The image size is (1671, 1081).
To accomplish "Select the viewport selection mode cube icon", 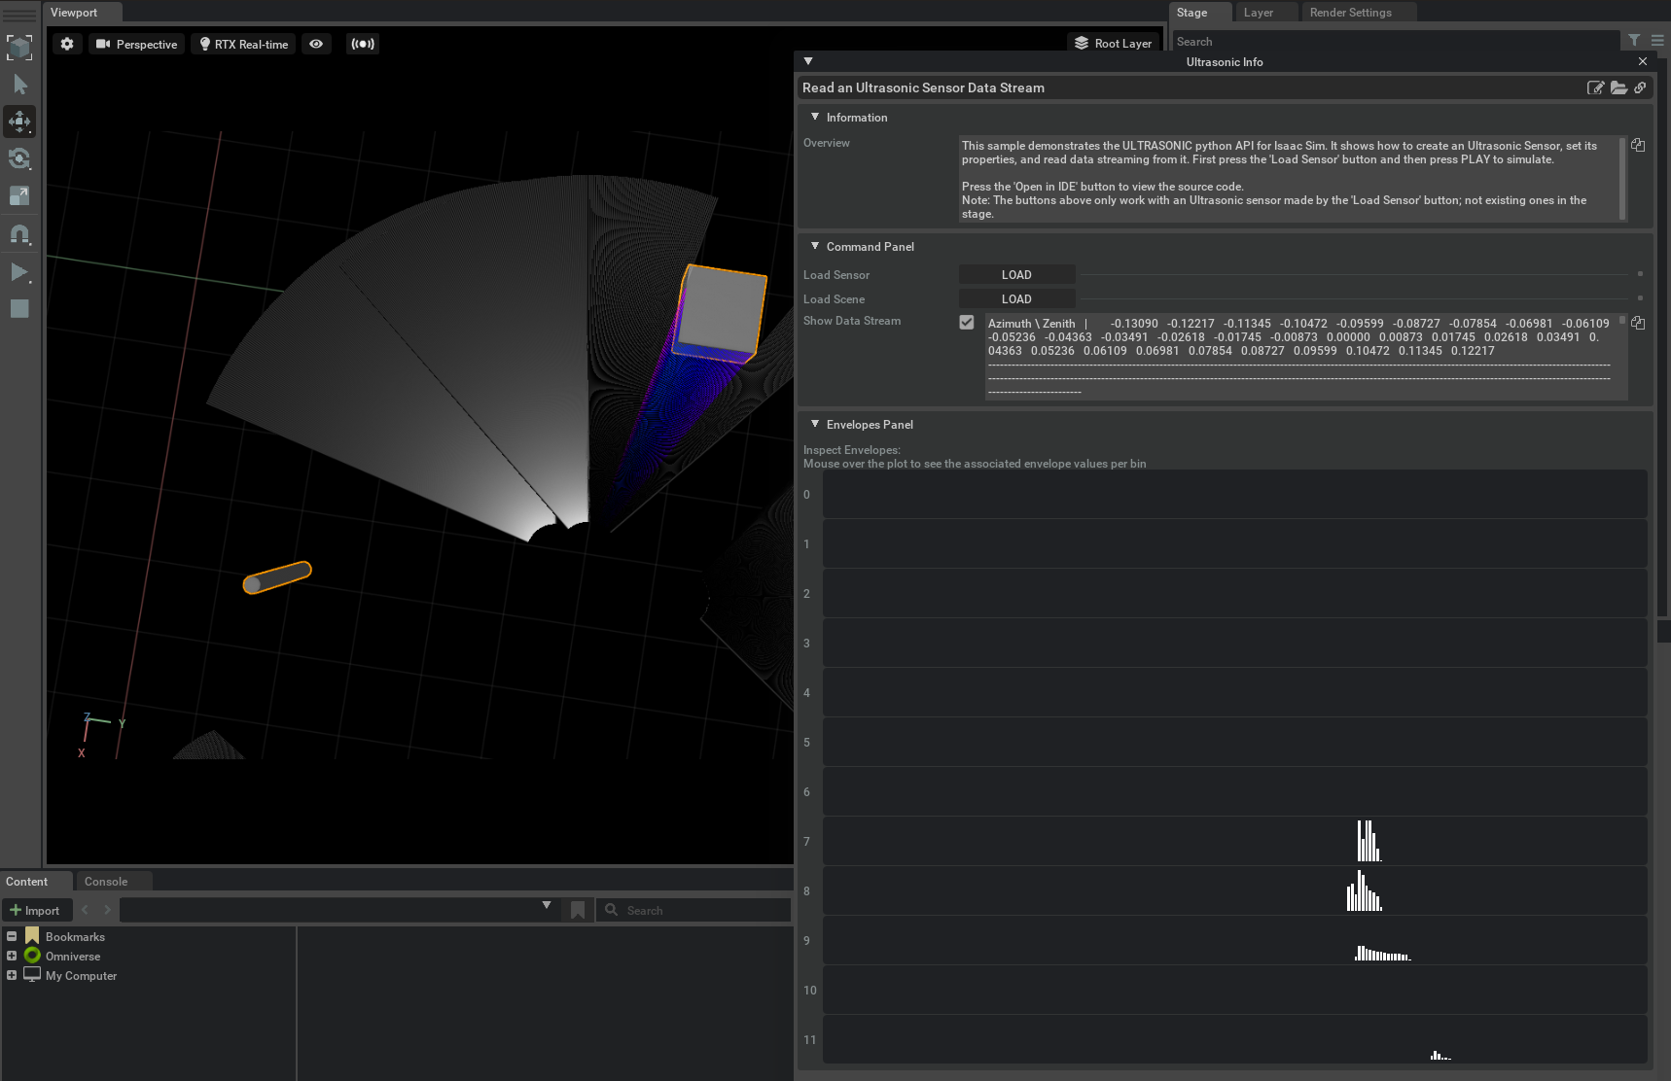I will (x=19, y=47).
